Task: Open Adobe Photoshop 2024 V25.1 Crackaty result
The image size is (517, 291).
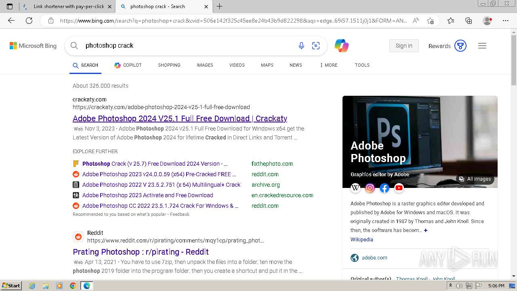Action: point(180,118)
